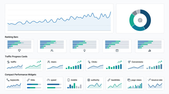Click the Ranking Bars heading

point(12,37)
